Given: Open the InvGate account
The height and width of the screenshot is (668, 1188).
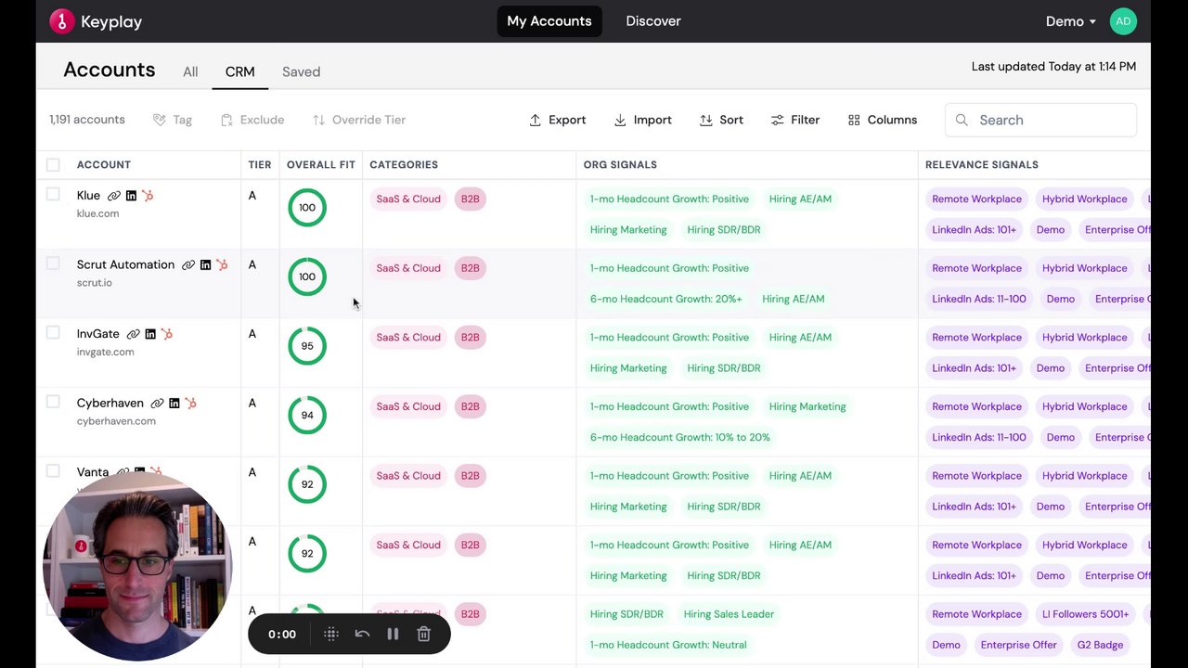Looking at the screenshot, I should pyautogui.click(x=97, y=334).
